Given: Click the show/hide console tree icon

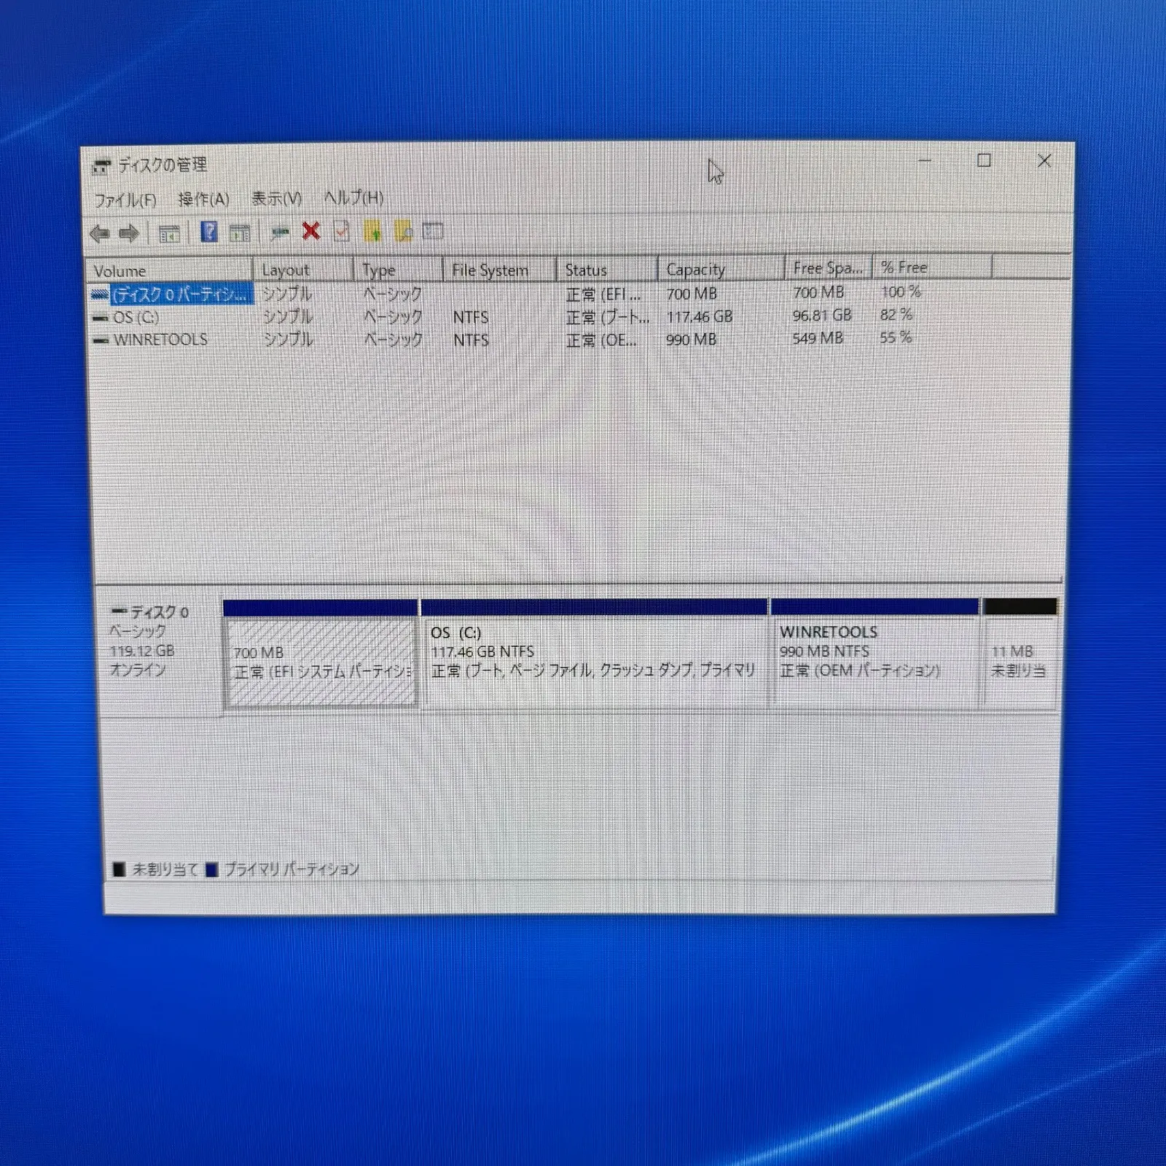Looking at the screenshot, I should 169,234.
